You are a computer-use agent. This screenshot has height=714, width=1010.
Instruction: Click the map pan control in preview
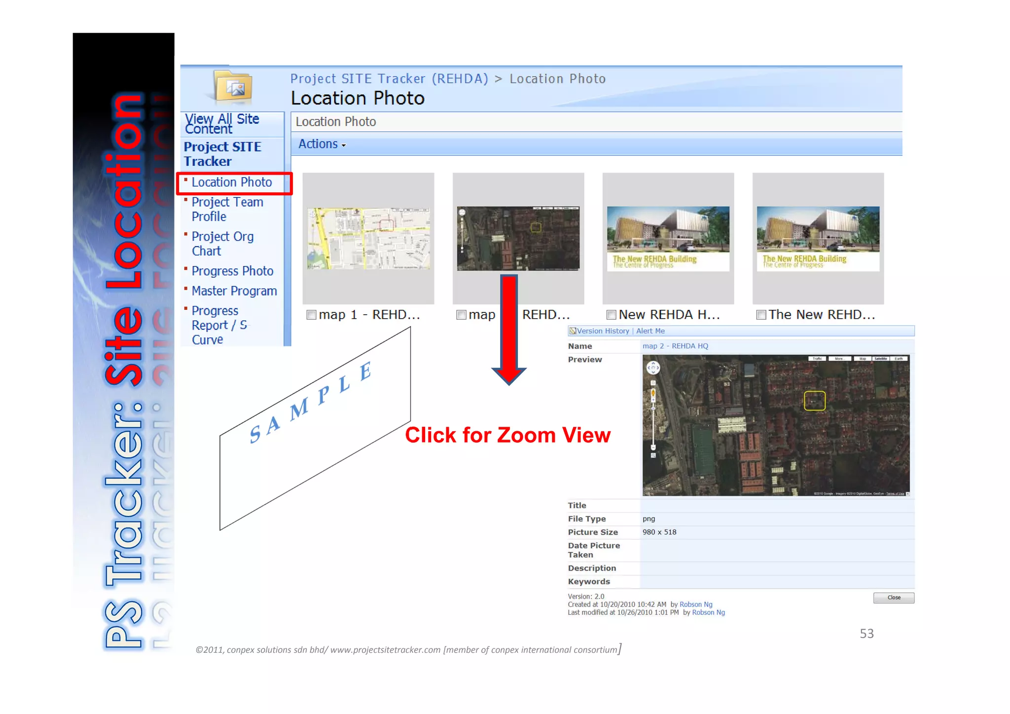pos(653,368)
